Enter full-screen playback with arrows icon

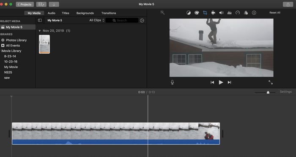271,82
